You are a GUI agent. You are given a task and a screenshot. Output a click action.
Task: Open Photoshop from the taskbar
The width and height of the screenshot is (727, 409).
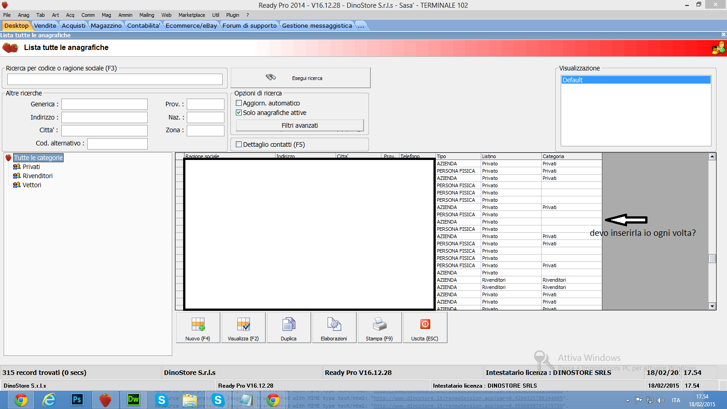77,400
